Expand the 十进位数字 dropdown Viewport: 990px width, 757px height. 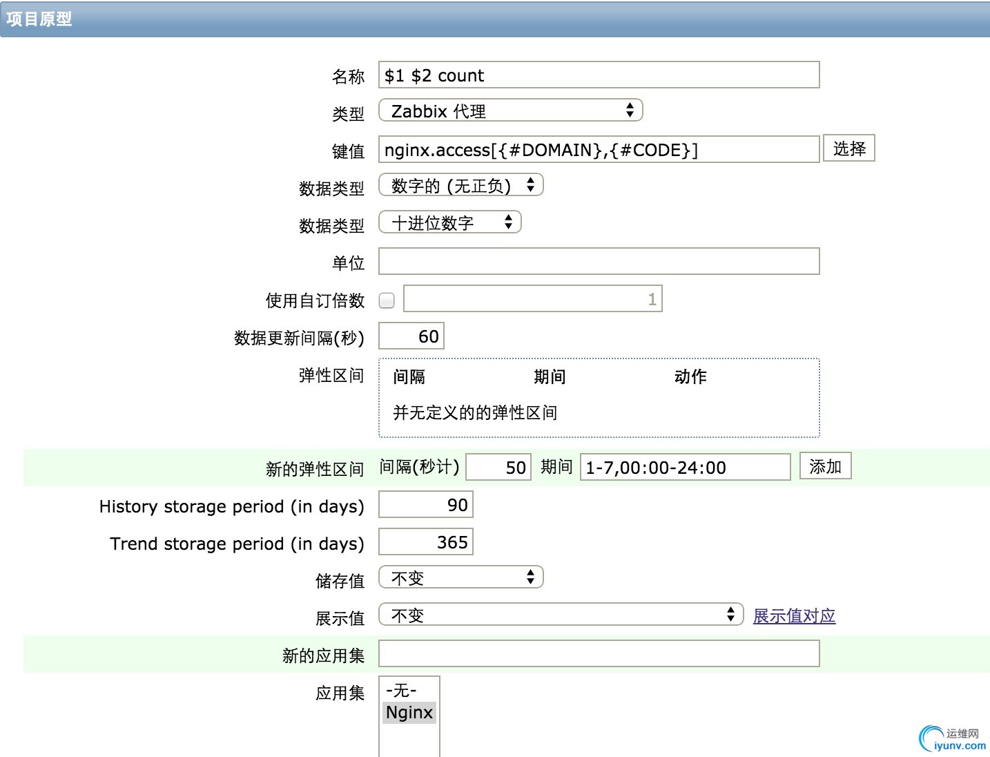click(x=449, y=222)
